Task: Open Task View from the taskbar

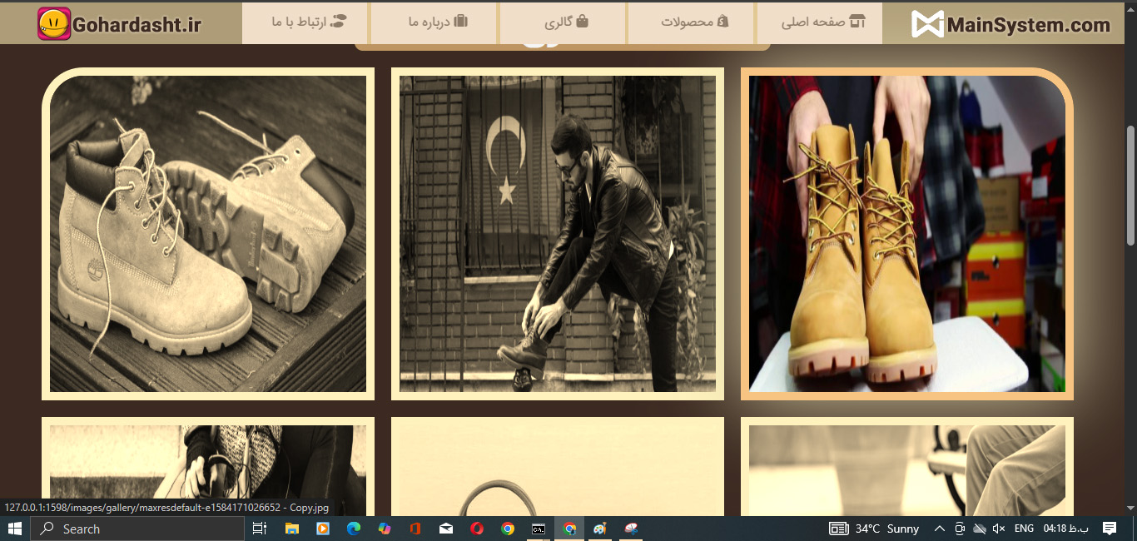Action: (259, 529)
